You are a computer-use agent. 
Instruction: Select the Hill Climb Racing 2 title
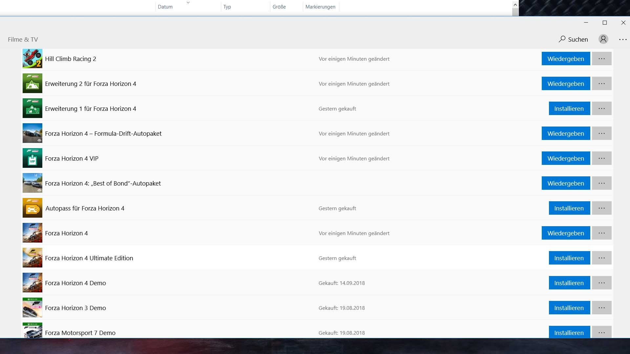pos(71,59)
